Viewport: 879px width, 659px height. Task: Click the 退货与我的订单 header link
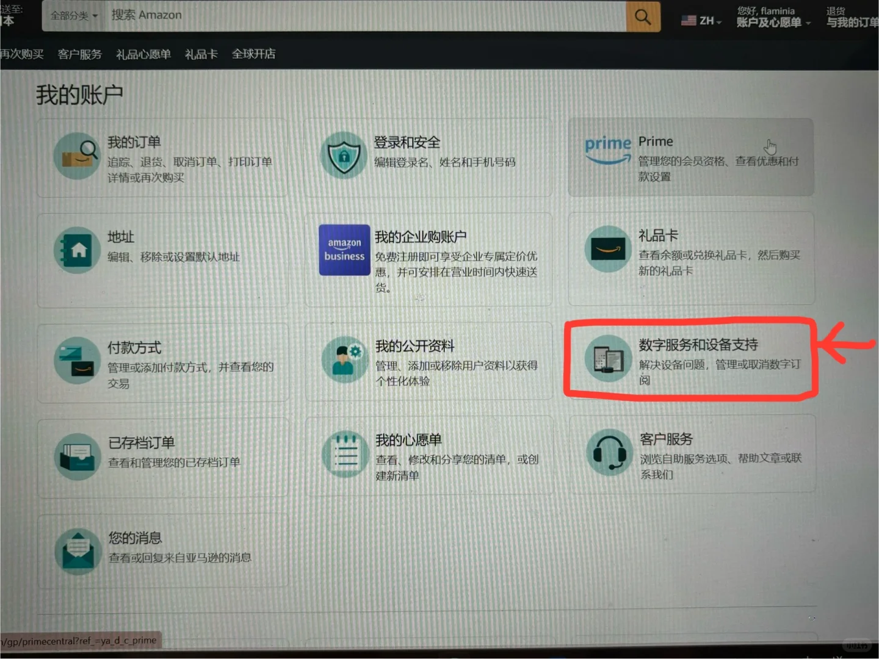(x=852, y=16)
